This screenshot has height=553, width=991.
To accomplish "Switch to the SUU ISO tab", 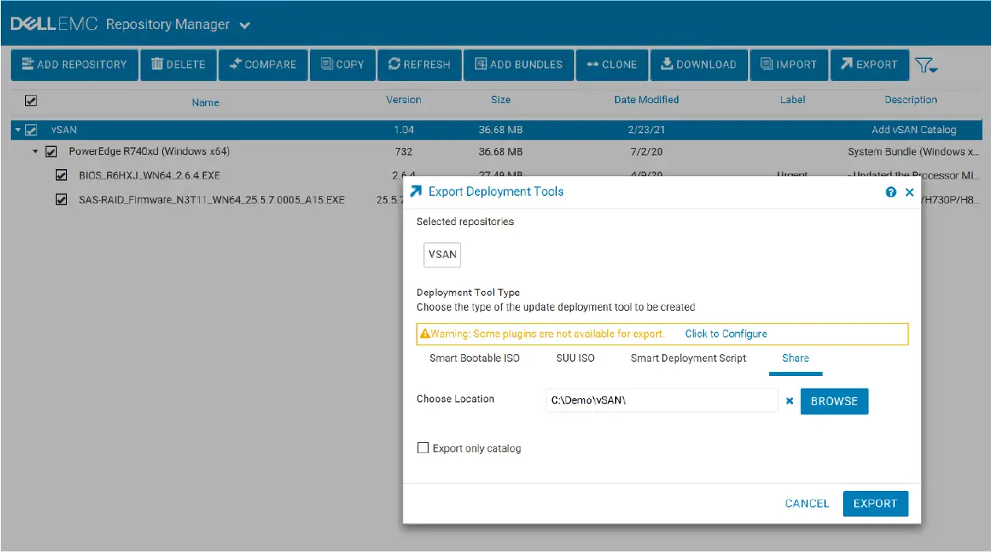I will [x=576, y=358].
